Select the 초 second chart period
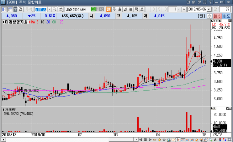The width and height of the screenshot is (233, 142). (x=142, y=9)
